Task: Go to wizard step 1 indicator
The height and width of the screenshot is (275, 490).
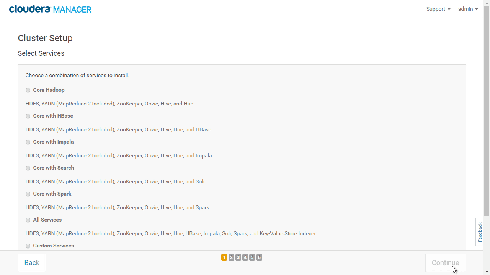Action: [224, 257]
